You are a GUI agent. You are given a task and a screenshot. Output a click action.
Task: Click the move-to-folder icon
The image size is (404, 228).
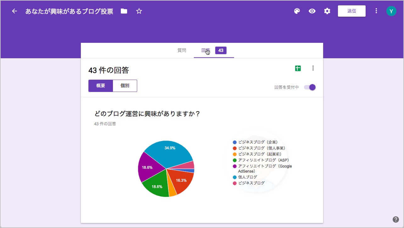tap(124, 11)
